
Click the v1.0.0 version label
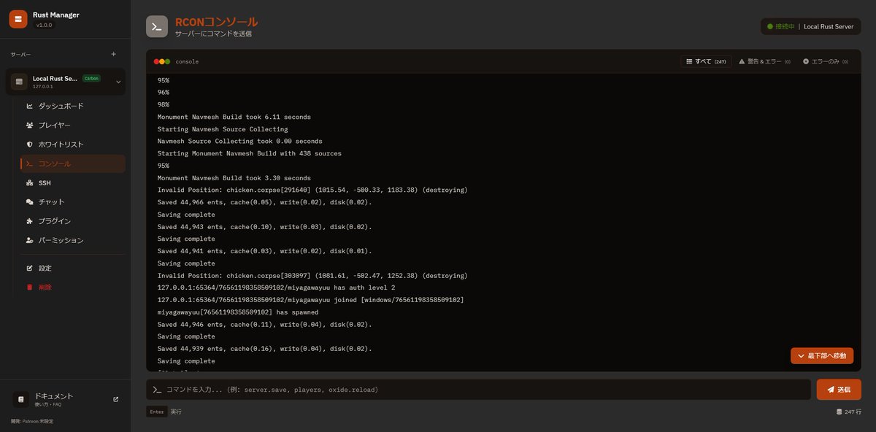45,25
